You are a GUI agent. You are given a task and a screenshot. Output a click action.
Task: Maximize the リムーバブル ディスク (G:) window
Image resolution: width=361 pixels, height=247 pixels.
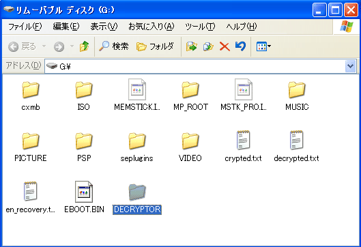(335, 10)
